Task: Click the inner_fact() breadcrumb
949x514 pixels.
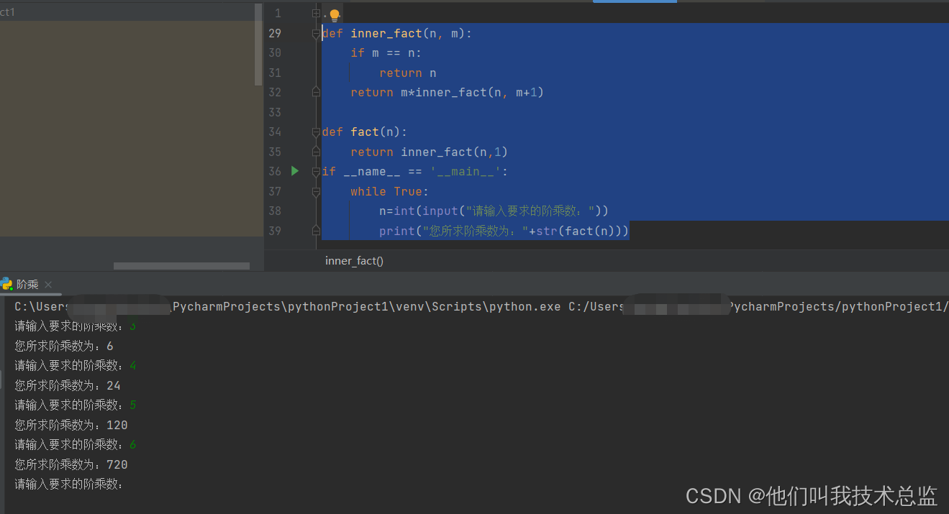Action: pyautogui.click(x=354, y=260)
